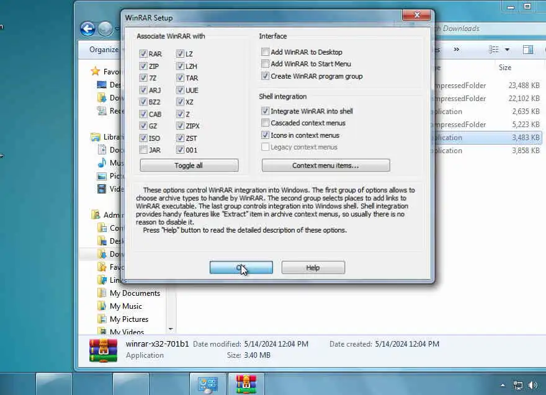Close the WinRAR Setup dialog
This screenshot has width=546, height=395.
point(416,15)
